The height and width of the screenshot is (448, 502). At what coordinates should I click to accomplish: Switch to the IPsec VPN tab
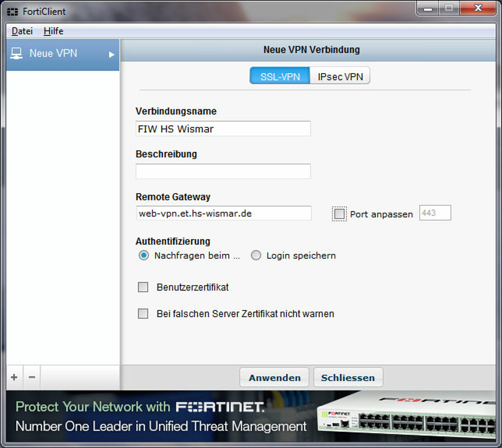pos(340,76)
